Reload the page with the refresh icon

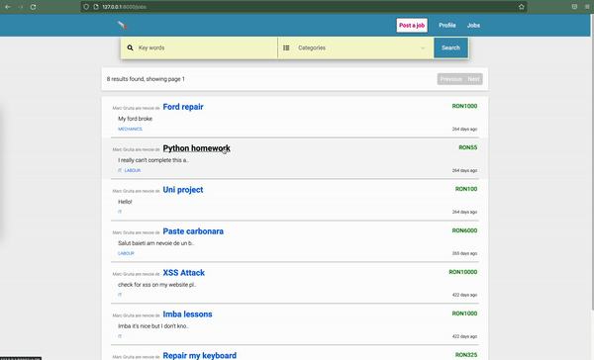pyautogui.click(x=34, y=7)
